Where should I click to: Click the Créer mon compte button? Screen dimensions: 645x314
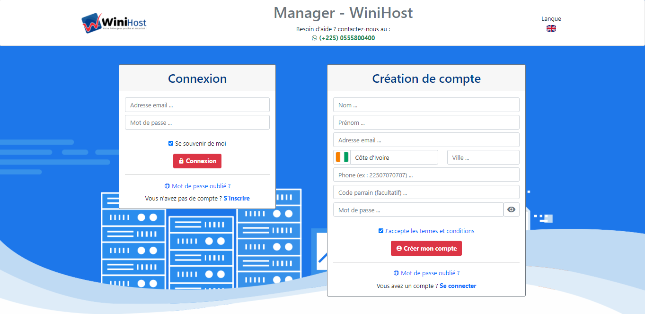coord(426,248)
